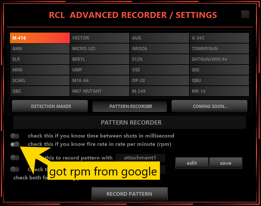Toggle the fire rate rpm switch
Viewport: 261px width, 206px height.
pos(15,144)
